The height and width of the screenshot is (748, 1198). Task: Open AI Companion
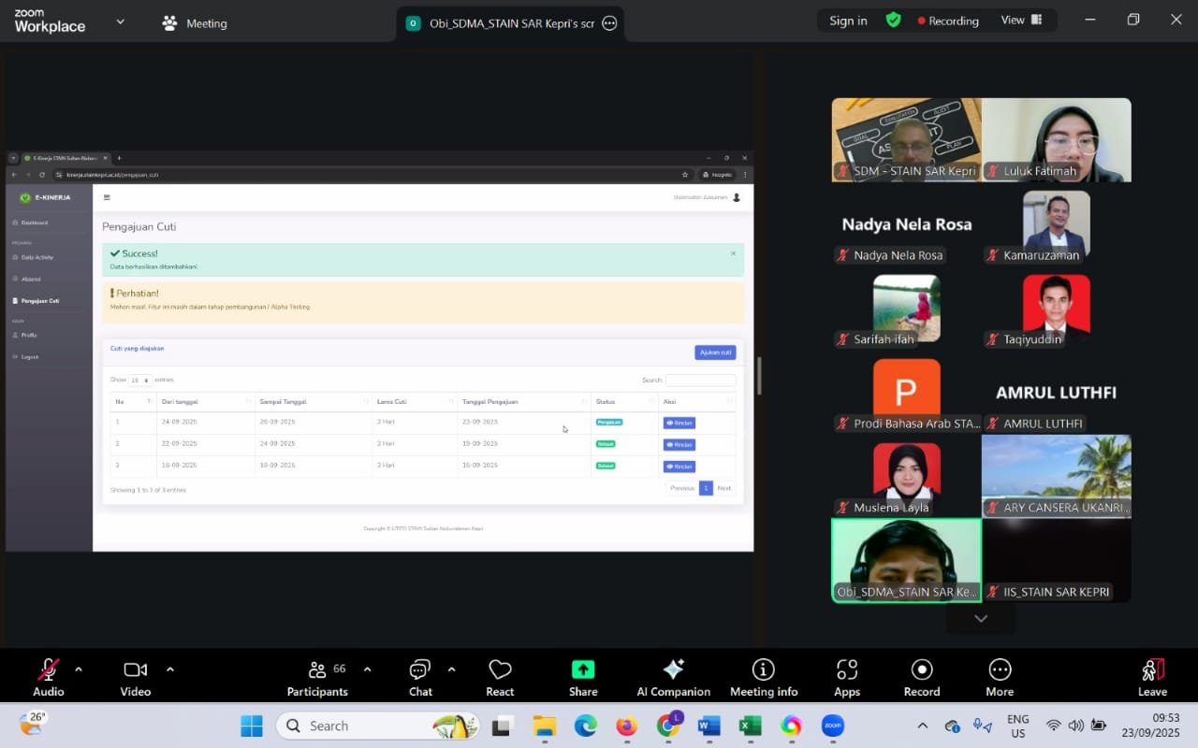coord(673,677)
